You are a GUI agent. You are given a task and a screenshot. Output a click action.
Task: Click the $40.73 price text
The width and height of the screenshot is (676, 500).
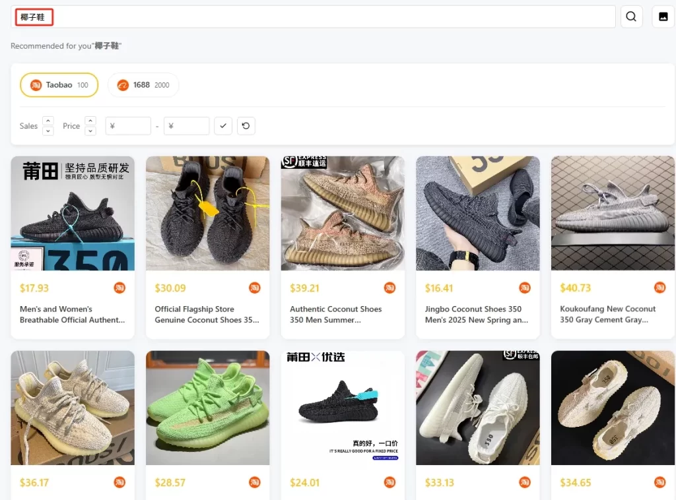point(575,288)
